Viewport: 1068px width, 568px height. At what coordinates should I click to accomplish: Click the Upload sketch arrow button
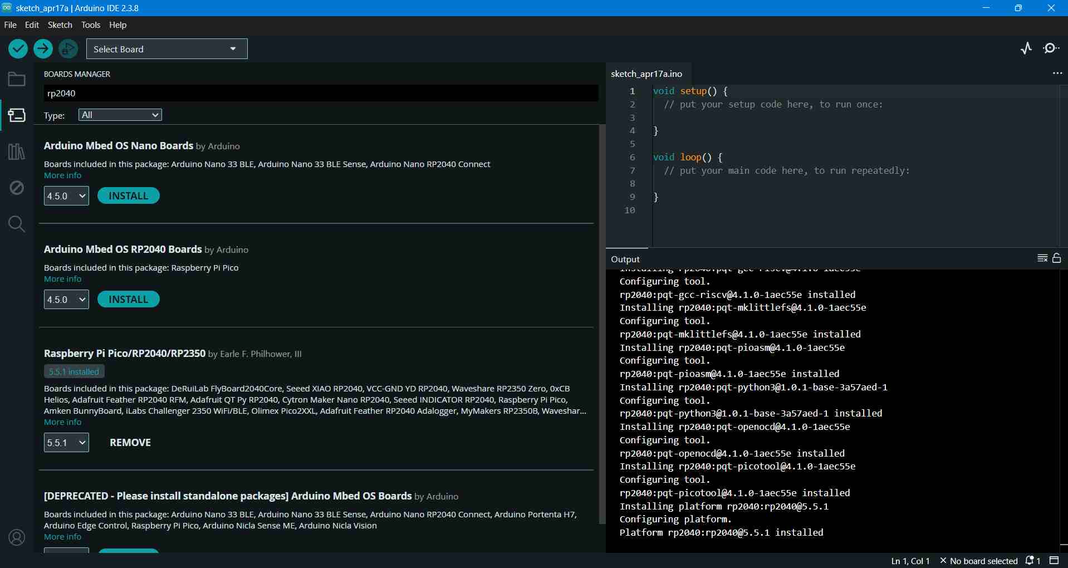tap(43, 49)
